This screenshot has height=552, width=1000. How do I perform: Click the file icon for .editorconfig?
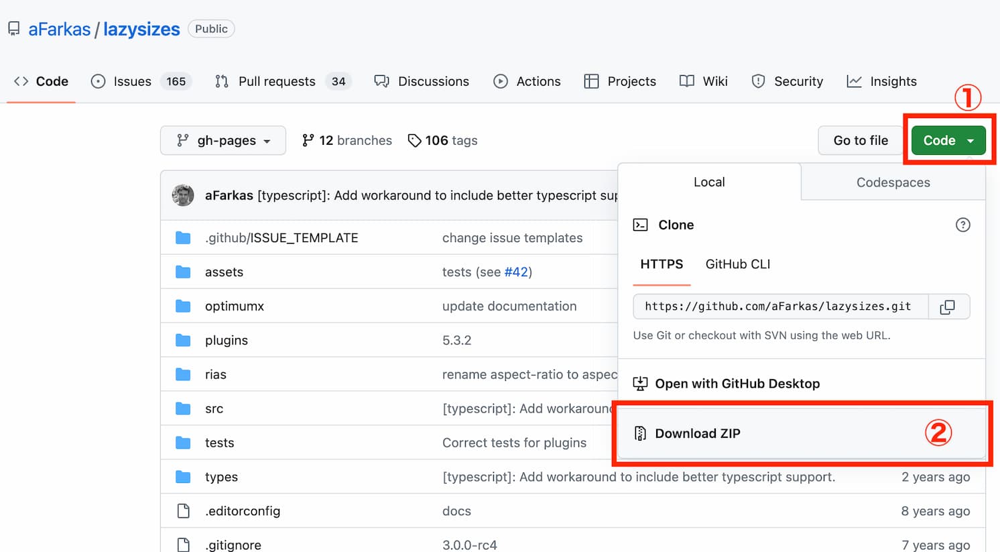click(183, 511)
